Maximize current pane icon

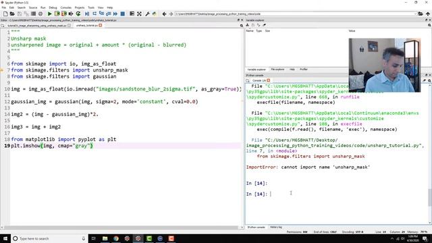point(132,13)
